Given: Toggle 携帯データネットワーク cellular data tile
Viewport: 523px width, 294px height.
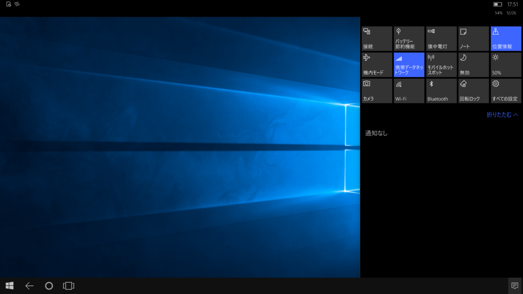Looking at the screenshot, I should [x=409, y=65].
